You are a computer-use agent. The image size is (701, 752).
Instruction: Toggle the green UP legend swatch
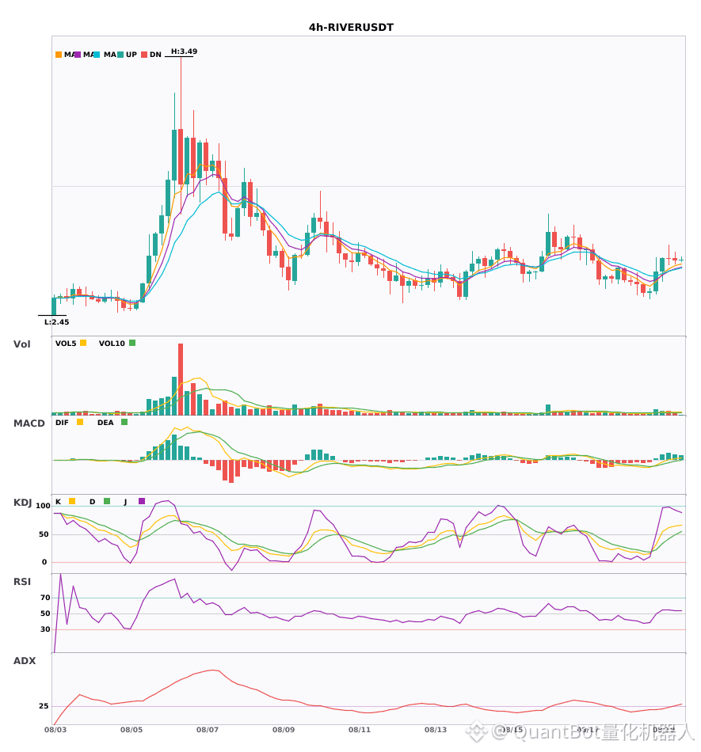click(x=120, y=55)
